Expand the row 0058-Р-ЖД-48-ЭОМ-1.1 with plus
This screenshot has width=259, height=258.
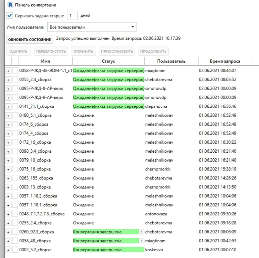(8, 71)
